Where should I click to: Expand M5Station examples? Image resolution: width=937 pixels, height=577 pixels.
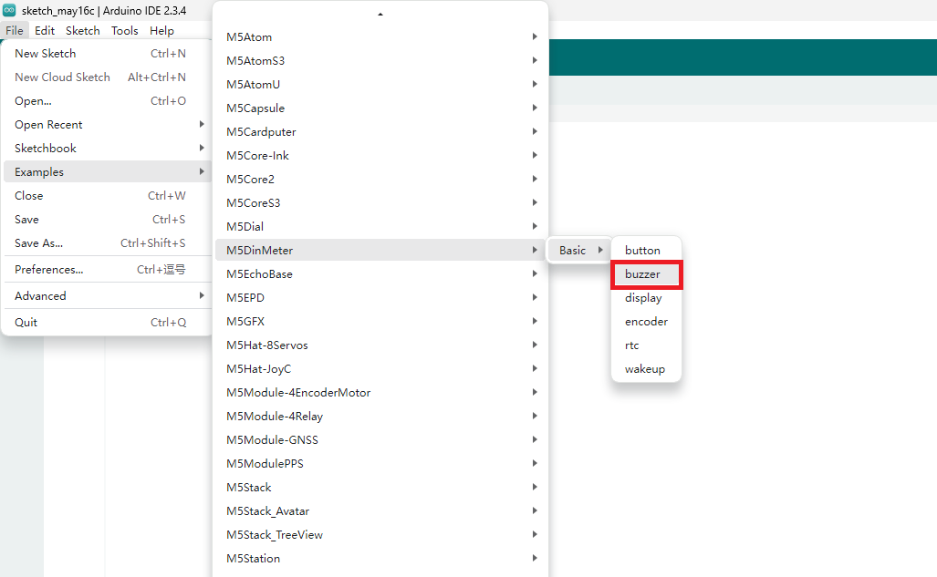(x=380, y=558)
